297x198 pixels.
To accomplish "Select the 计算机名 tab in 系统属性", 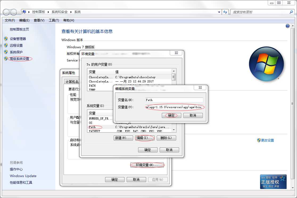I will 72,82.
